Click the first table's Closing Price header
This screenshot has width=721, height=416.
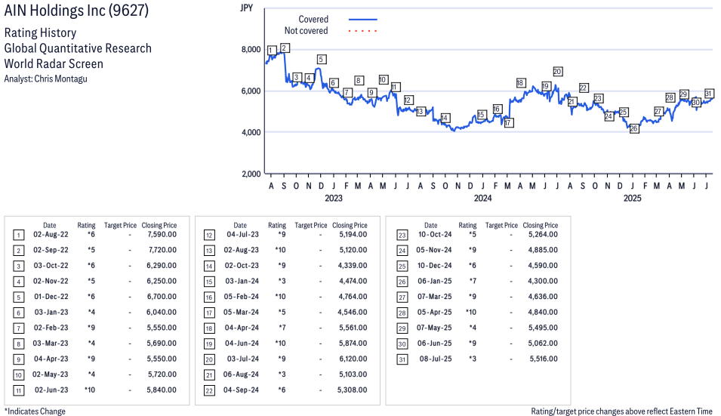tap(159, 225)
